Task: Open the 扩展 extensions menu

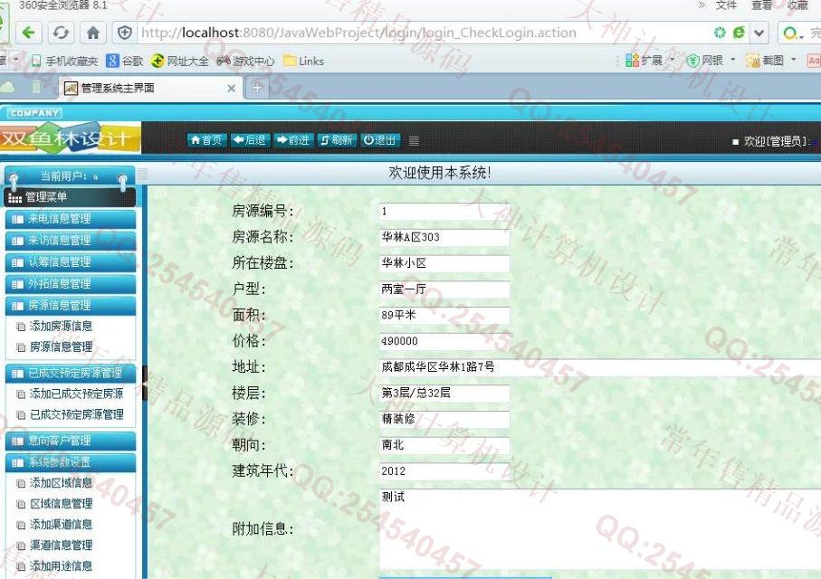Action: tap(649, 61)
